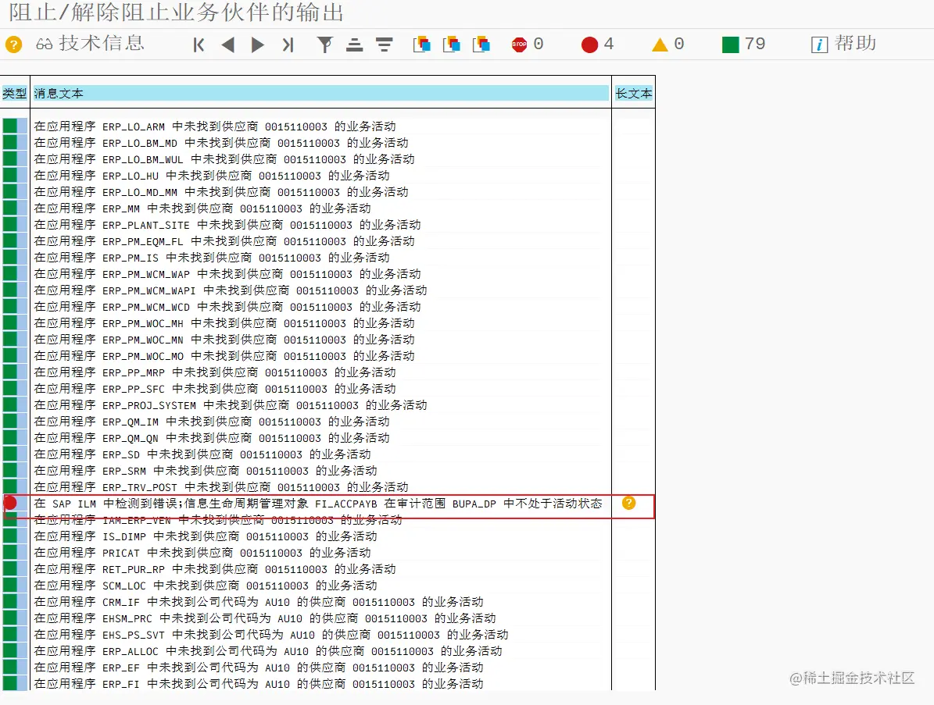Open the filter funnel icon
The height and width of the screenshot is (705, 934).
click(324, 45)
